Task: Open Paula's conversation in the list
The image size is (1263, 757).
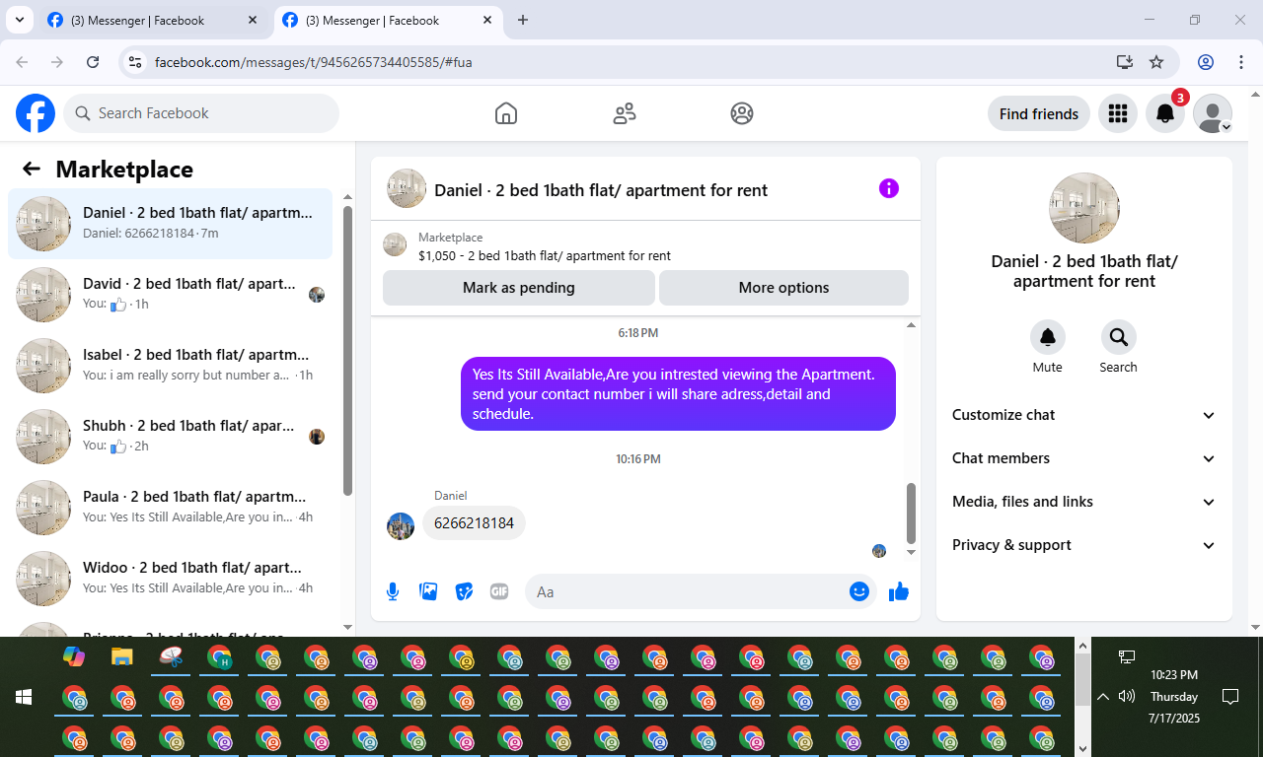Action: tap(171, 508)
